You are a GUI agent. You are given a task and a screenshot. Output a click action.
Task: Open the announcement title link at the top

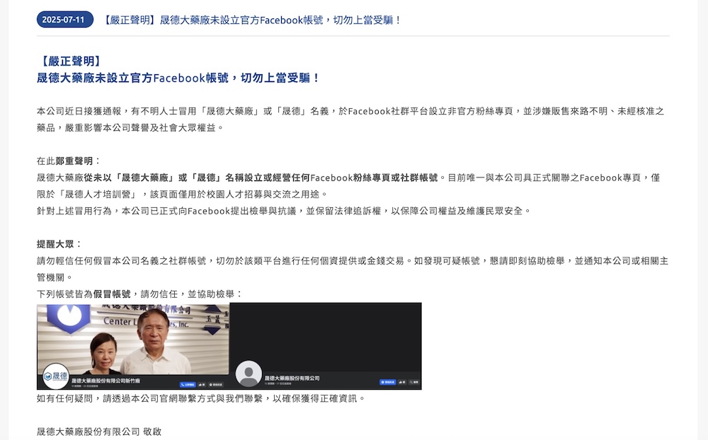click(x=251, y=21)
